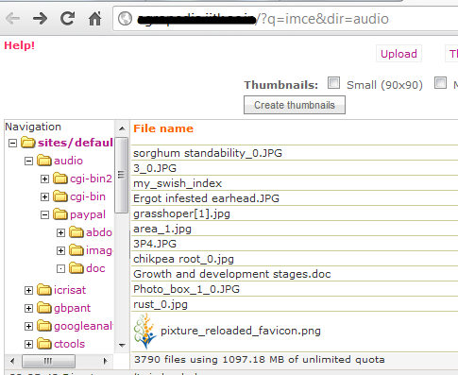Click the browser Forward arrow
This screenshot has height=375, width=458.
pos(40,19)
